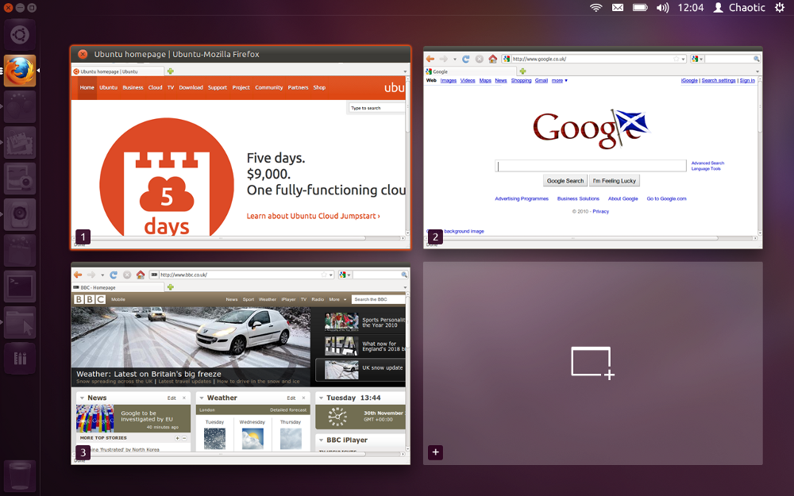This screenshot has width=794, height=496.
Task: Click the plus button to add a window to the empty workspace
Action: [x=435, y=452]
